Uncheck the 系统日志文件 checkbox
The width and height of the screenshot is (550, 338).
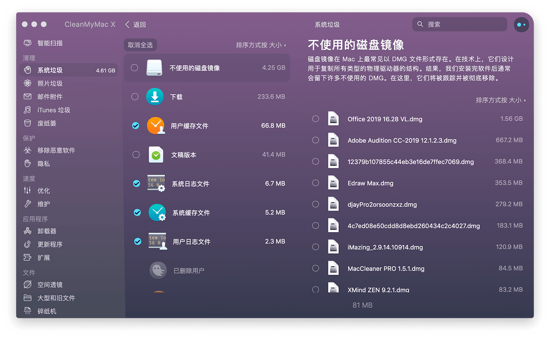pos(136,184)
